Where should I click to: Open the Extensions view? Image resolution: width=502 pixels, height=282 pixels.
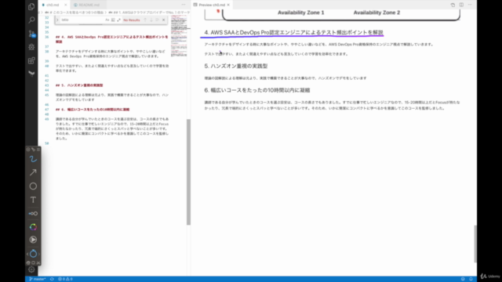(31, 60)
